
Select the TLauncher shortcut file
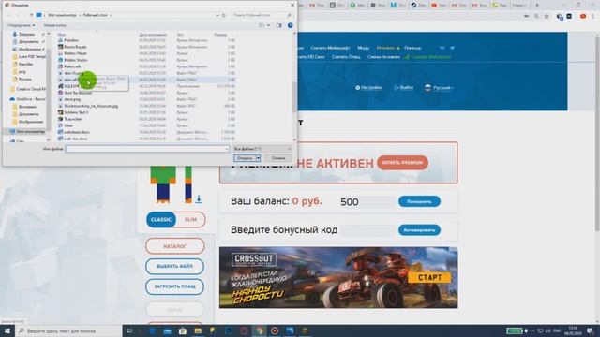[x=73, y=119]
